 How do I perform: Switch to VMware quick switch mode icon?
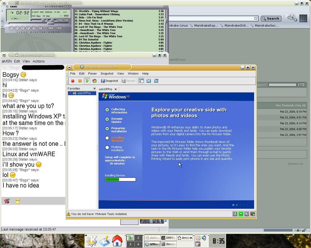point(156,81)
